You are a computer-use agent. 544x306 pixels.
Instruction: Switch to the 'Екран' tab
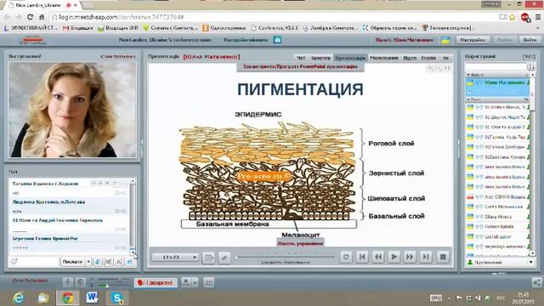coord(428,58)
